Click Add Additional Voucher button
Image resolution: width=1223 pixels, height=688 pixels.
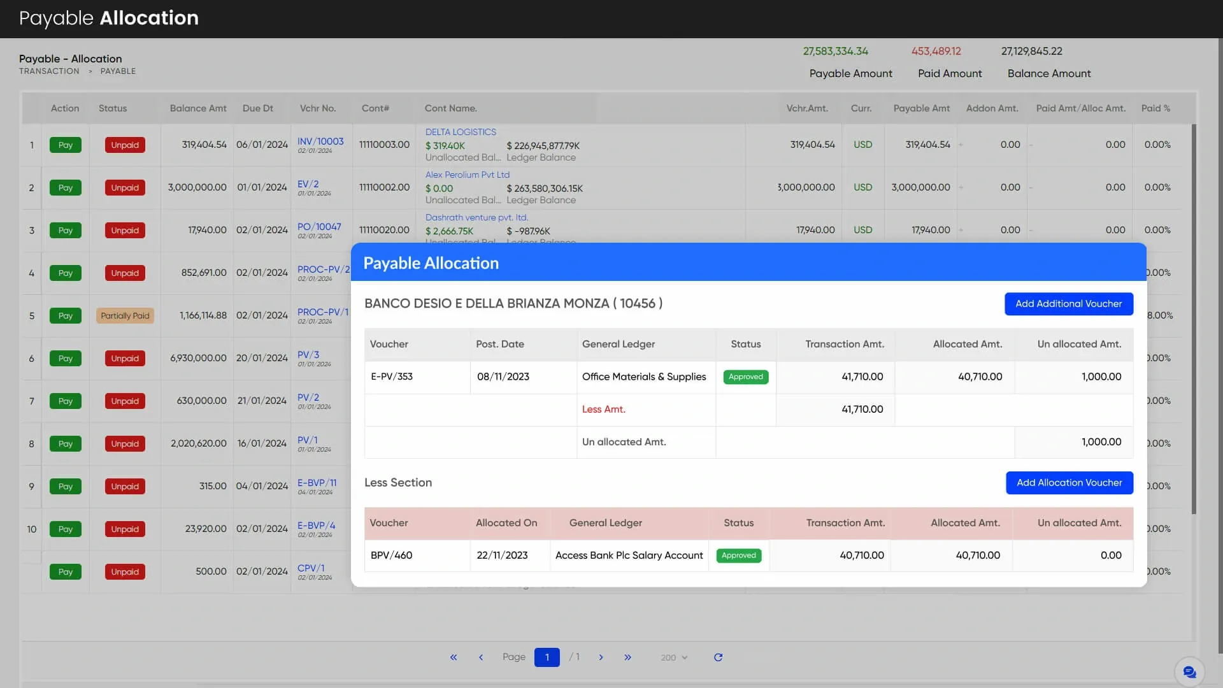tap(1068, 304)
